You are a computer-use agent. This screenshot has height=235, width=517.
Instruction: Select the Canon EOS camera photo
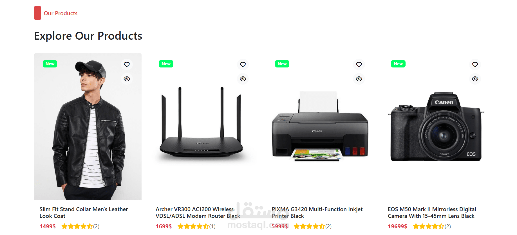436,126
